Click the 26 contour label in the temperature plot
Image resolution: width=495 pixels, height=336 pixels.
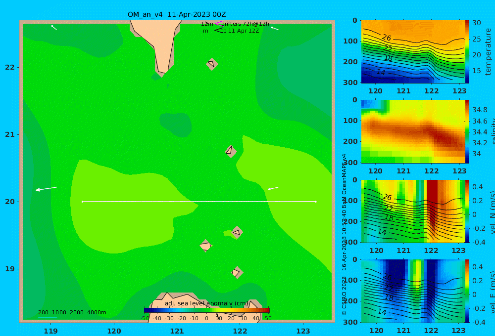pyautogui.click(x=387, y=38)
